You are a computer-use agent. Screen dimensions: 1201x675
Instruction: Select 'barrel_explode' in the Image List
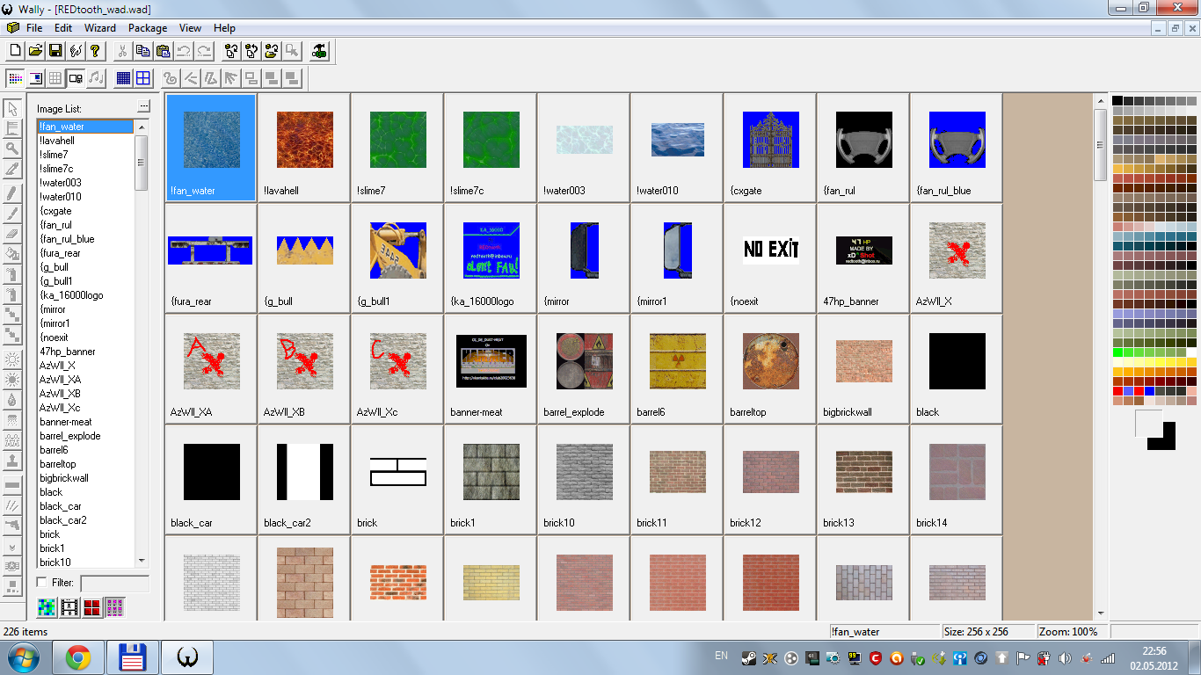click(69, 436)
